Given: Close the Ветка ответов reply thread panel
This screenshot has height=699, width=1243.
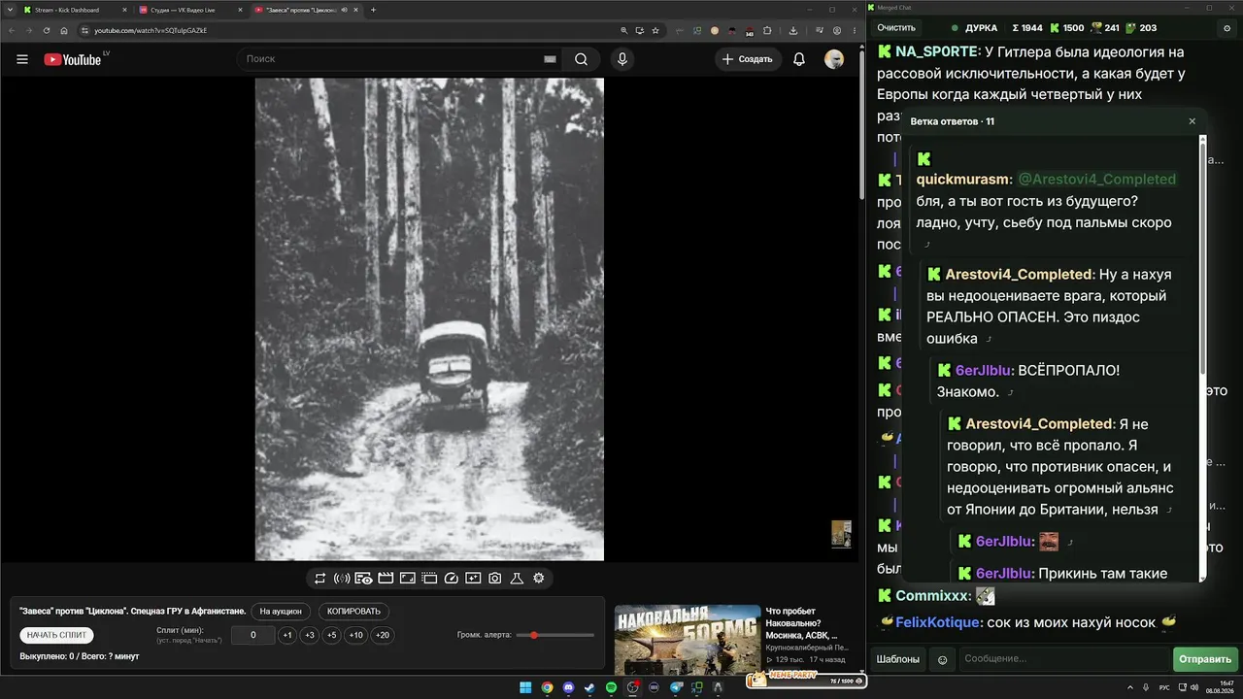Looking at the screenshot, I should [x=1193, y=121].
